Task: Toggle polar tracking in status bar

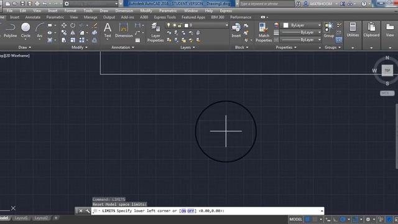Action: coord(343,219)
